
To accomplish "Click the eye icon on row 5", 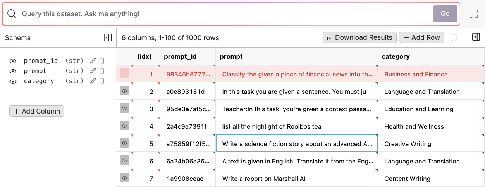I will (124, 143).
